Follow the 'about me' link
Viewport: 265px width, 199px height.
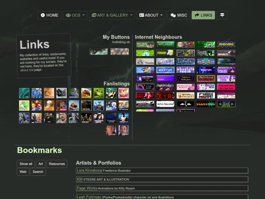(x=26, y=70)
